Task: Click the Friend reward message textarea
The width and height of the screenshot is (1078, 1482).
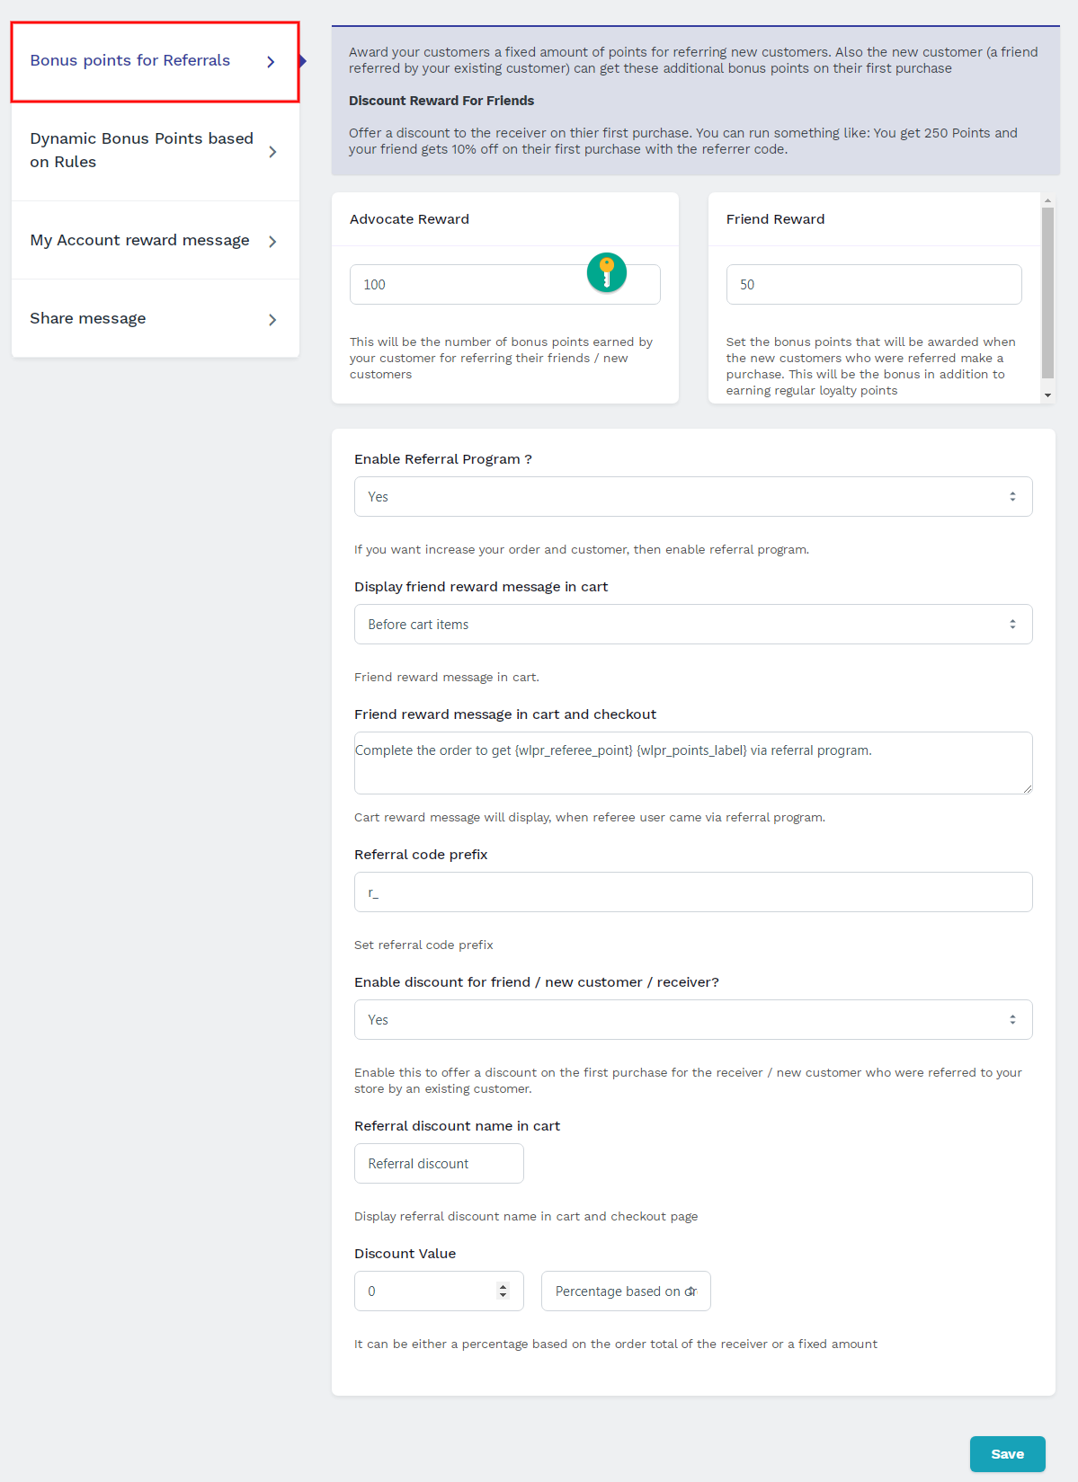Action: point(693,763)
